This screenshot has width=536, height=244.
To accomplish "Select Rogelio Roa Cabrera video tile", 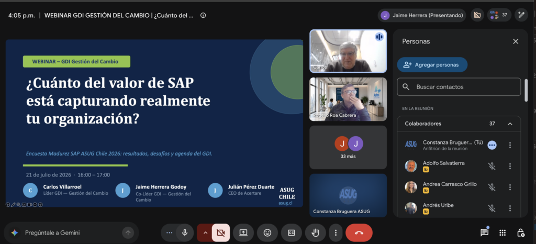I will [x=348, y=99].
